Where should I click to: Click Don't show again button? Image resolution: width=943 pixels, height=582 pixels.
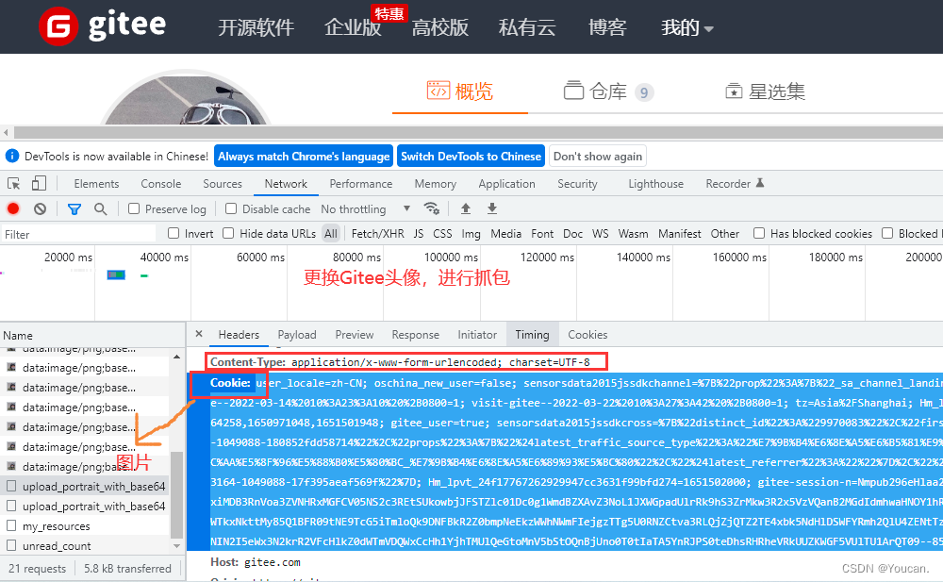(598, 157)
